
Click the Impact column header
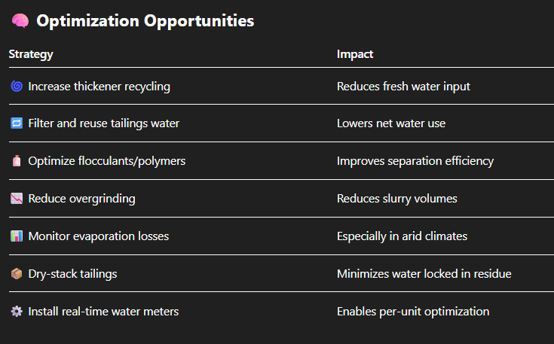[355, 54]
